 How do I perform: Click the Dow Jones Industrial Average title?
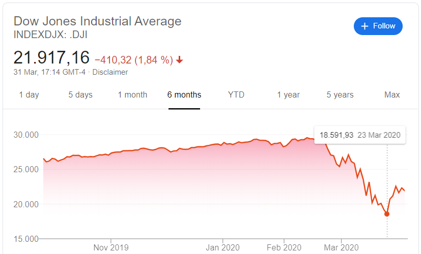click(x=97, y=21)
